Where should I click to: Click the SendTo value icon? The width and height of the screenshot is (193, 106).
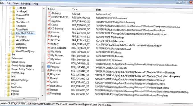(48, 82)
